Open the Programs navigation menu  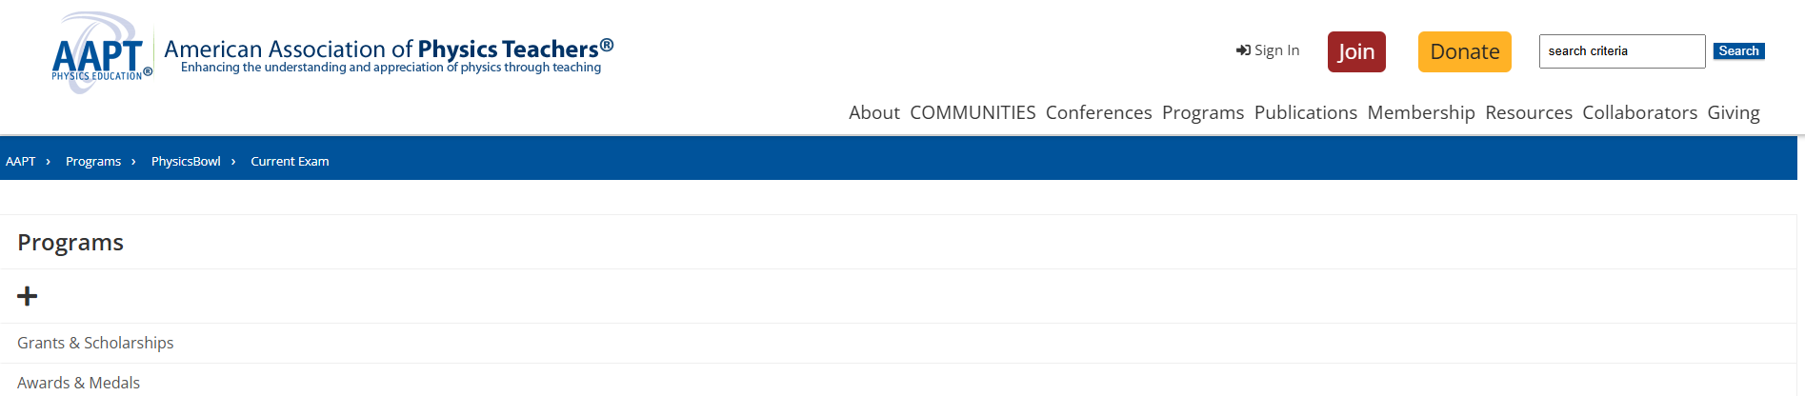1203,112
